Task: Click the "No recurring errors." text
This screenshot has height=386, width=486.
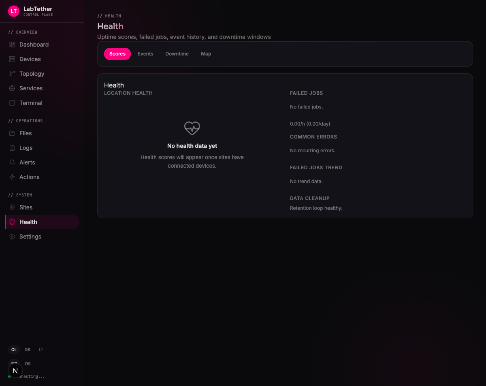Action: (313, 151)
